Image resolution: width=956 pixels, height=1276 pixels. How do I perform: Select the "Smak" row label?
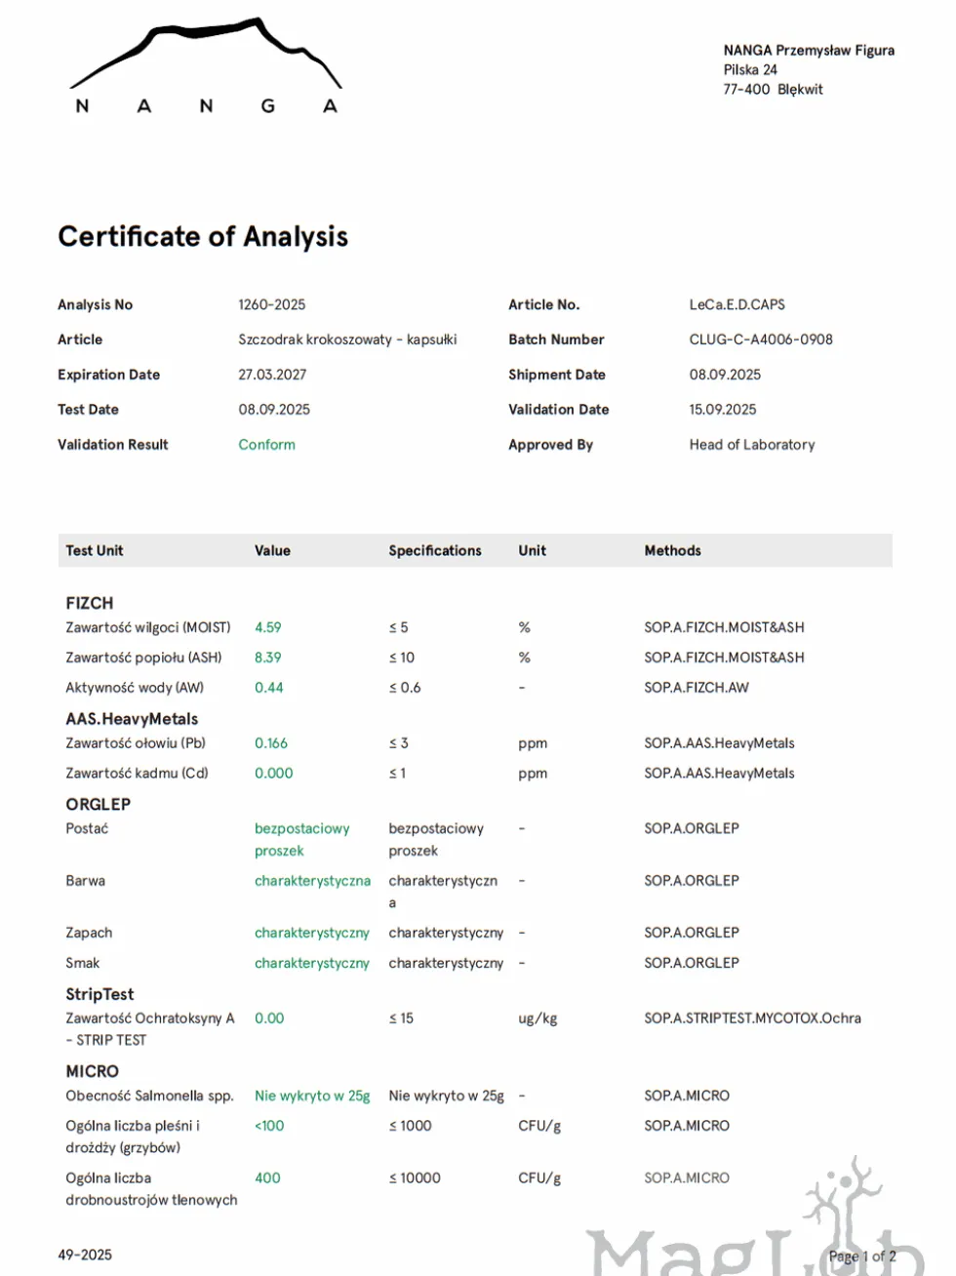(82, 963)
